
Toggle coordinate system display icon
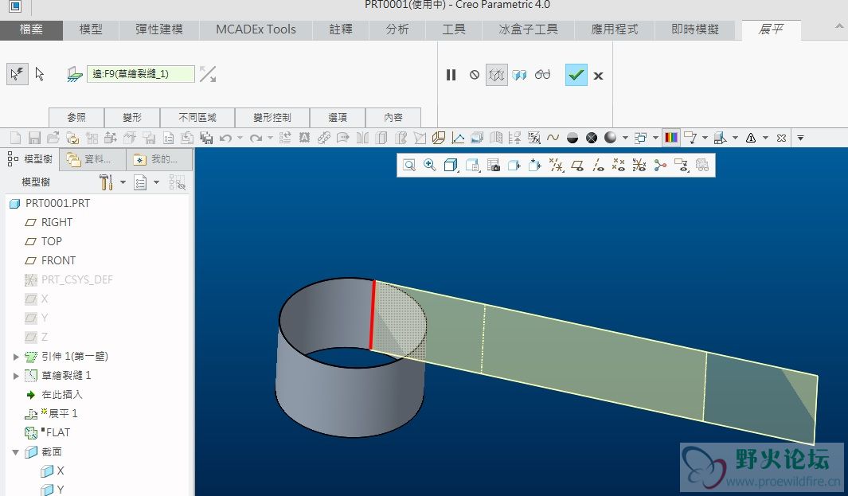click(x=639, y=165)
